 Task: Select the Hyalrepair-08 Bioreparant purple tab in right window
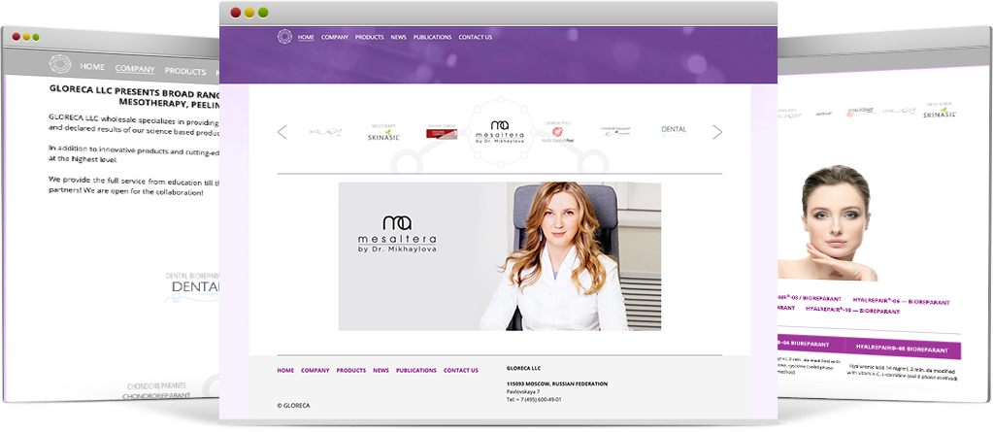click(x=903, y=349)
